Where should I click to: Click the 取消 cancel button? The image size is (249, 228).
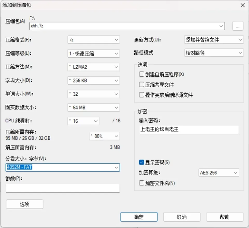tap(182, 217)
